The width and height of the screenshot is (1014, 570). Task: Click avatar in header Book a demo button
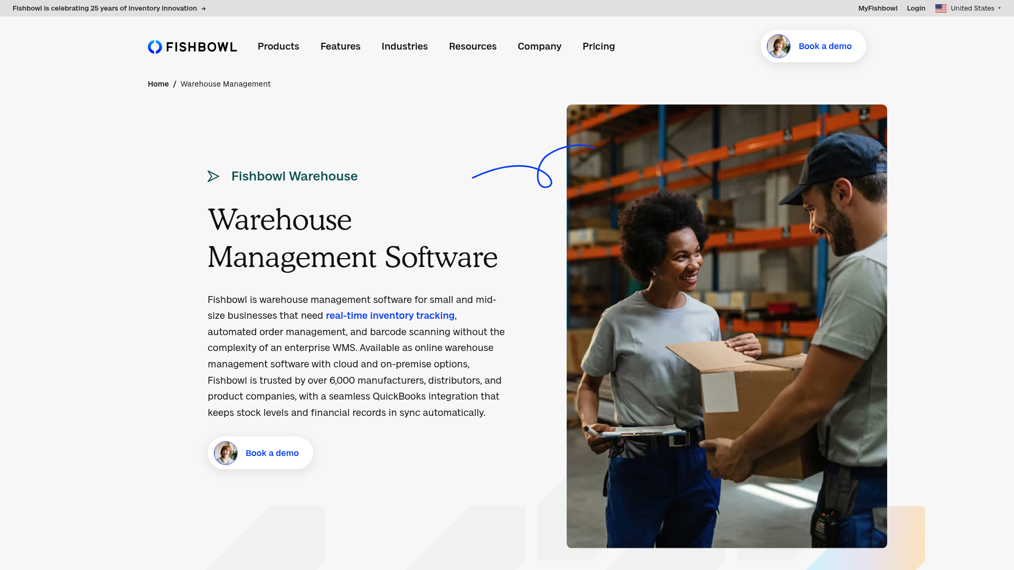click(778, 46)
